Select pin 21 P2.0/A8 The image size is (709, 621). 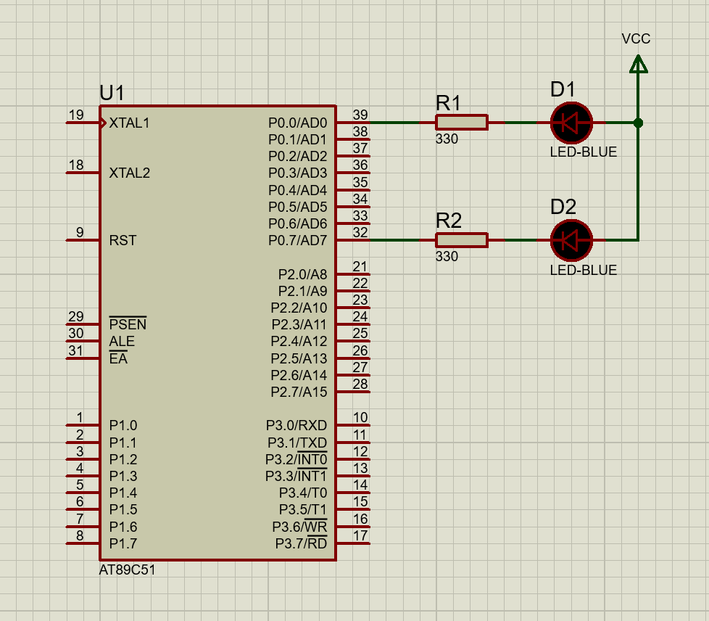click(354, 274)
